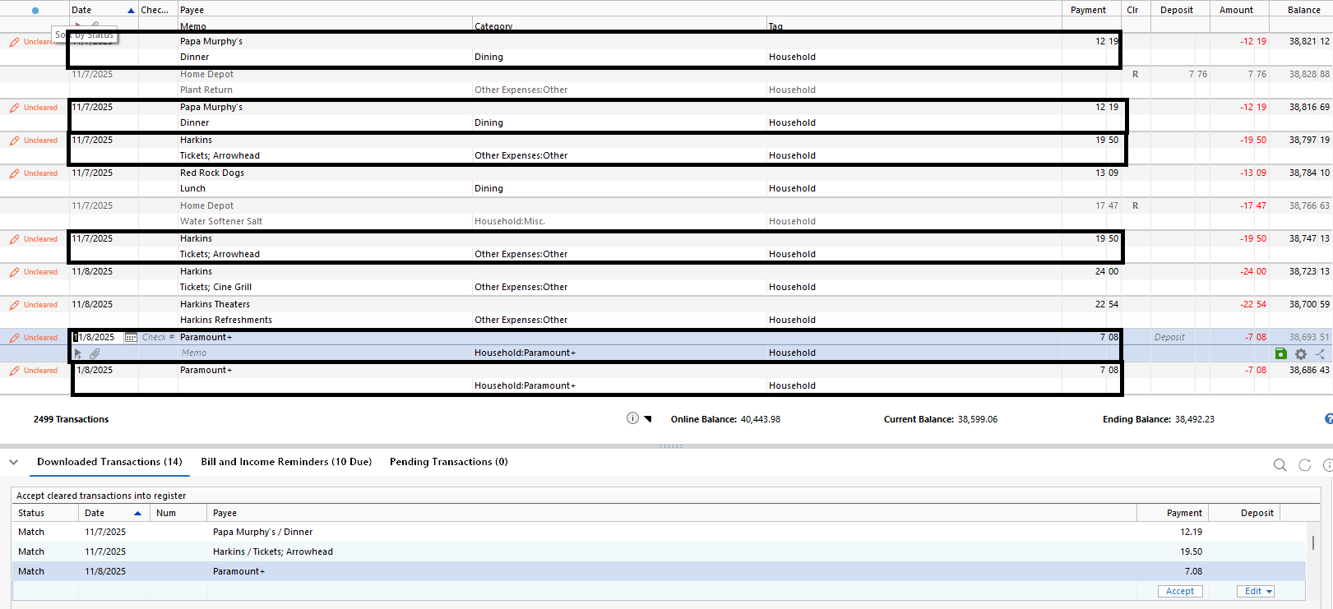
Task: Select downloaded Harkins / Tickets; Arrowhead row
Action: point(659,551)
